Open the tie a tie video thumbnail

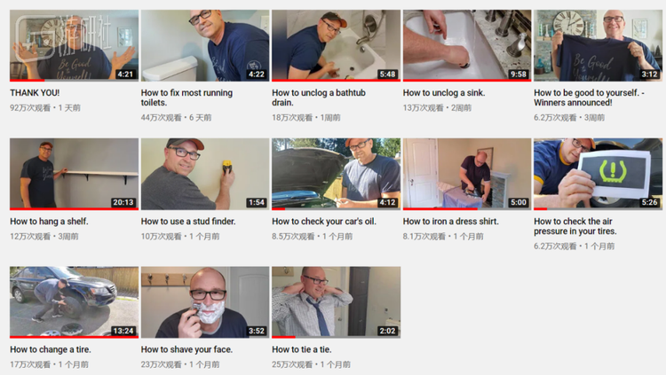[336, 302]
